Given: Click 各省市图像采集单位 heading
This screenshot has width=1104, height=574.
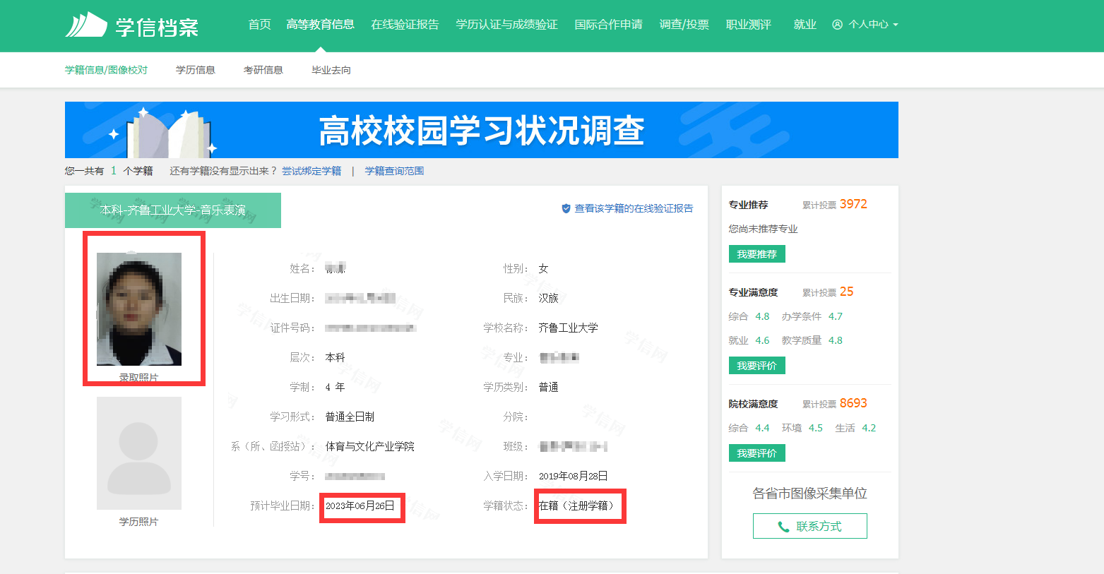Looking at the screenshot, I should pos(810,494).
